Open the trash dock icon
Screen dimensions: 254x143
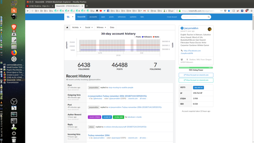click(14, 139)
